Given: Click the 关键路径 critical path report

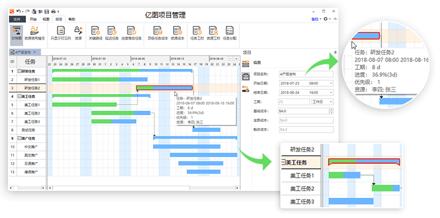Looking at the screenshot, I should click(95, 33).
